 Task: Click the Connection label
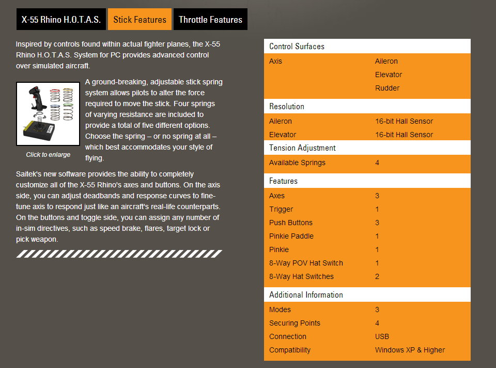(x=288, y=336)
